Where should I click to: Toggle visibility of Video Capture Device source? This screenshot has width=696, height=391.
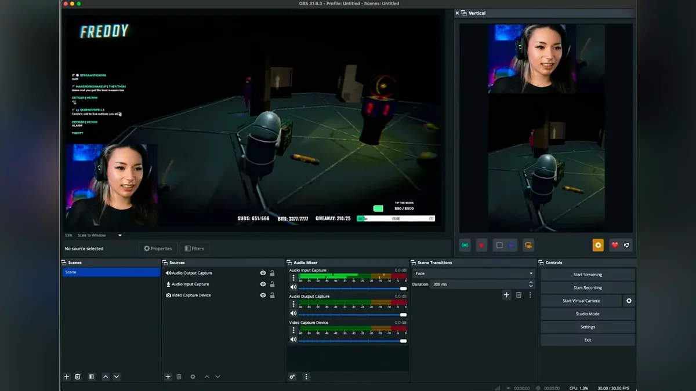[263, 295]
